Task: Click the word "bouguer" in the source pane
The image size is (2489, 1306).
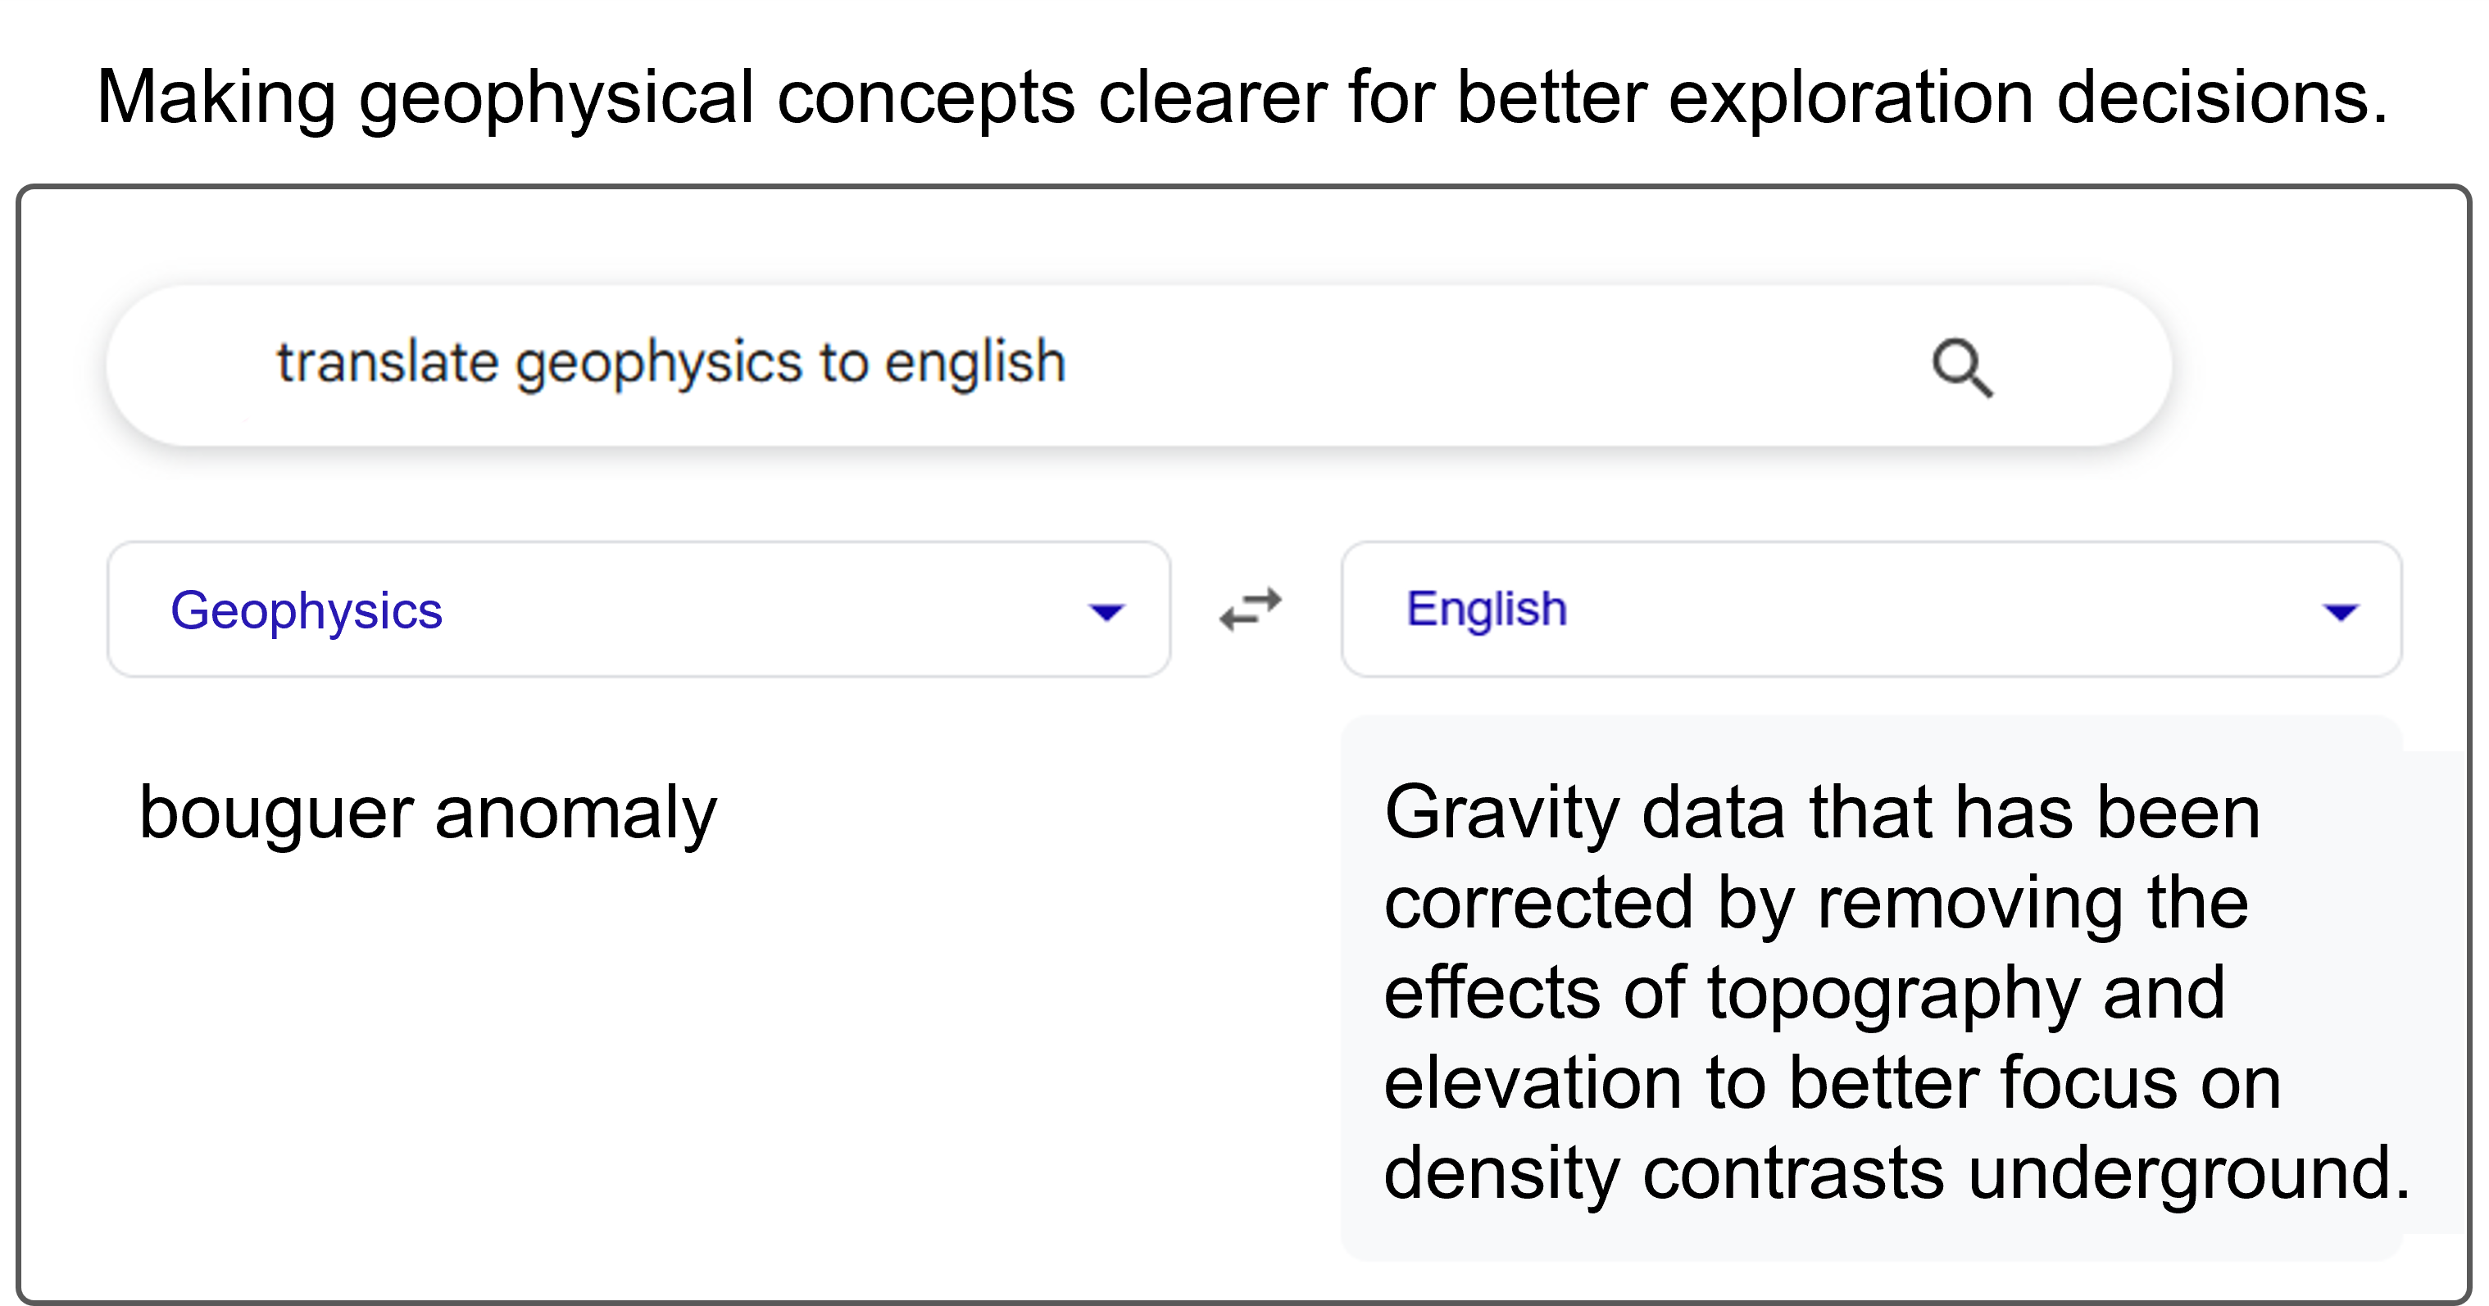Action: pos(275,814)
